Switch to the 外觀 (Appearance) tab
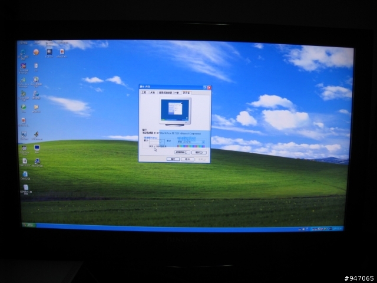The image size is (377, 283). [177, 93]
